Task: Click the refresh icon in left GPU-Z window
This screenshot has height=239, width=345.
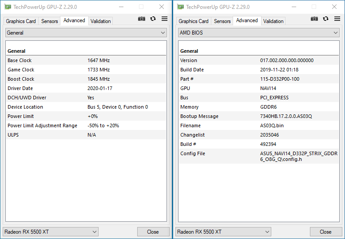Action: coord(153,19)
